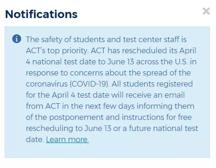Click the word "rescheduling" in the notification
The height and width of the screenshot is (168, 216).
[49, 128]
